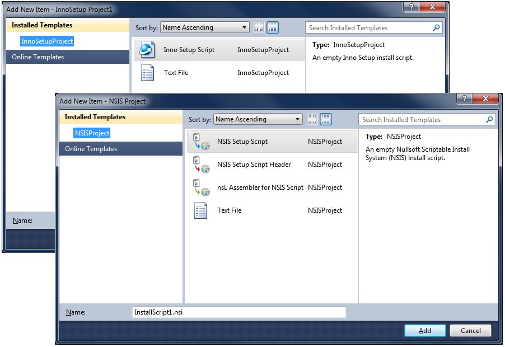Click the Text File icon in NSIS dialog
505x347 pixels.
click(x=200, y=210)
